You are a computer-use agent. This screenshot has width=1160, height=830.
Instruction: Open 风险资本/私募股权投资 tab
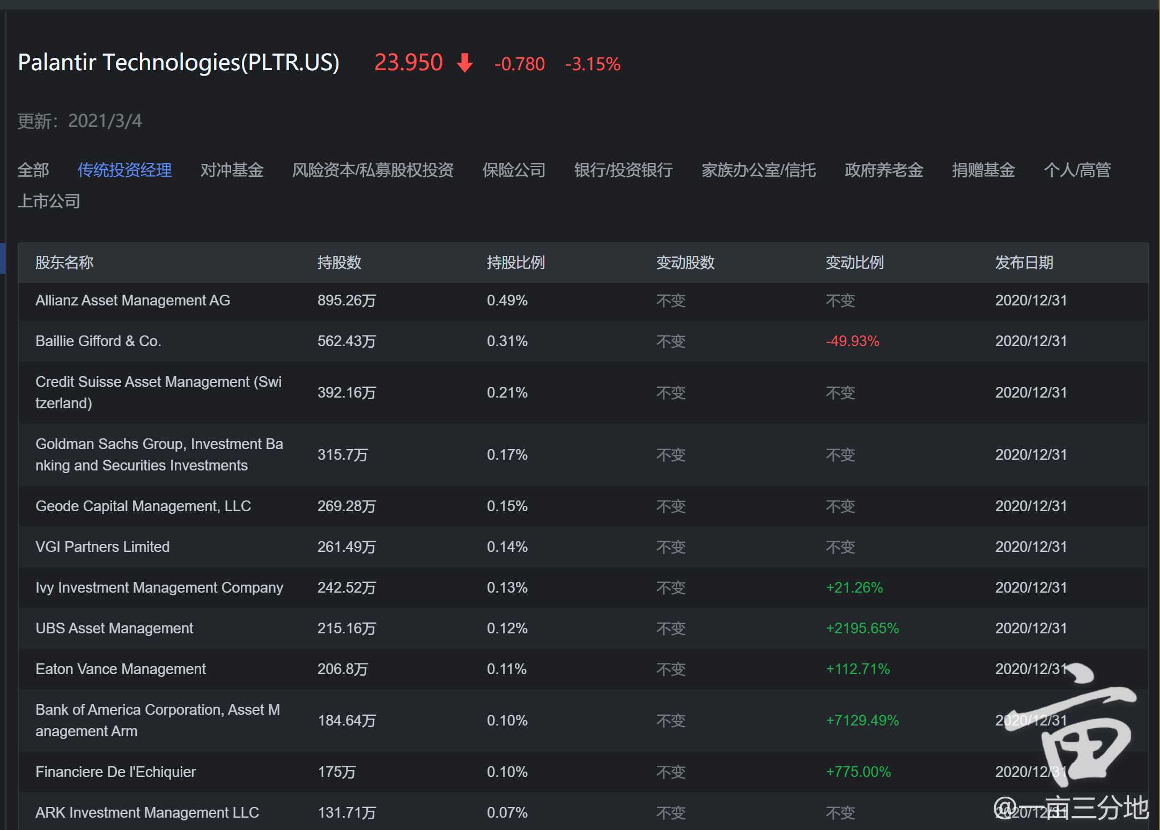[x=373, y=170]
